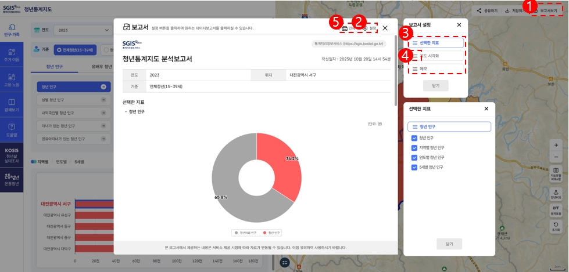This screenshot has height=272, width=569.
Task: Select 메모 in 보고서 설정
Action: (x=436, y=68)
